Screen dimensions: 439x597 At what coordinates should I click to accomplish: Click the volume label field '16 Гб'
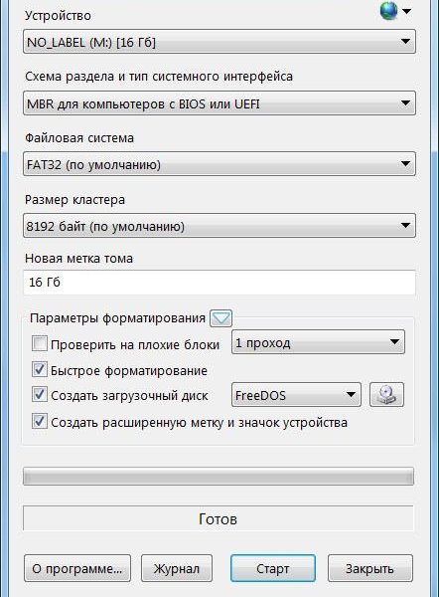[219, 283]
